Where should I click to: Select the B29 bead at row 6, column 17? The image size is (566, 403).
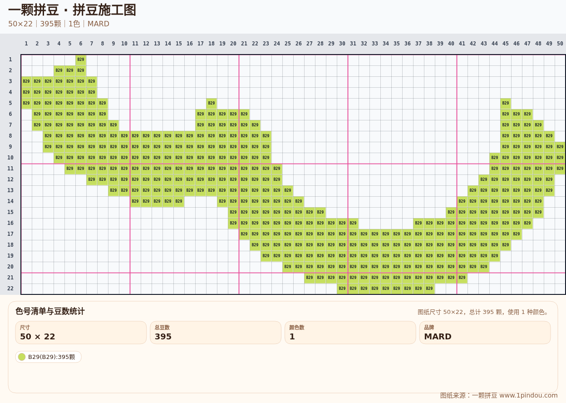click(x=201, y=114)
